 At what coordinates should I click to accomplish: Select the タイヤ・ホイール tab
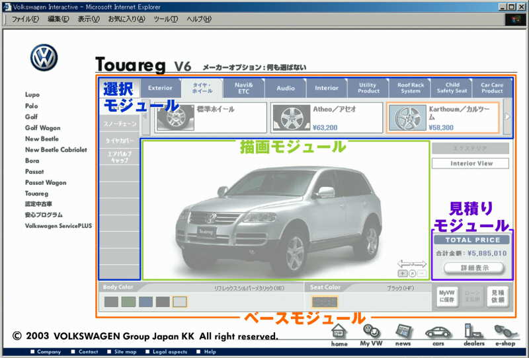tap(202, 88)
